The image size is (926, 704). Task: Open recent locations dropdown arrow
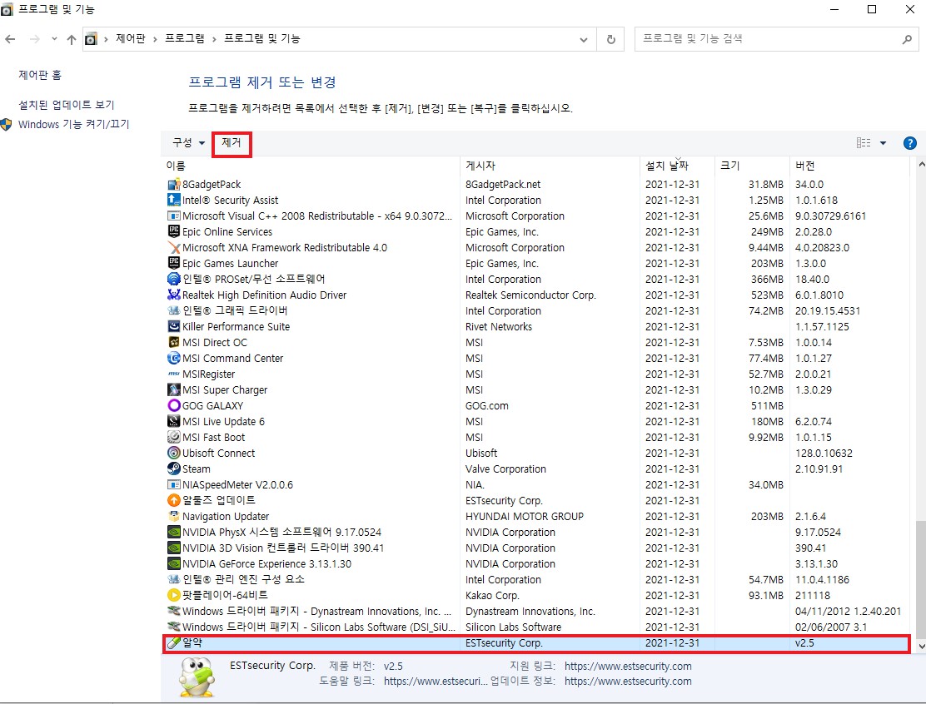tap(54, 39)
